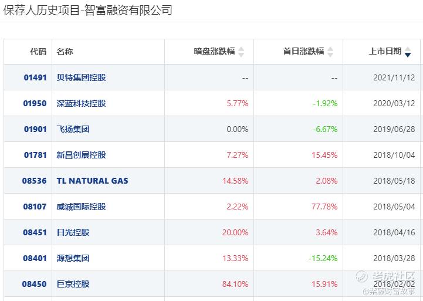
Task: Open 新昌创展控股 stock link
Action: (81, 155)
